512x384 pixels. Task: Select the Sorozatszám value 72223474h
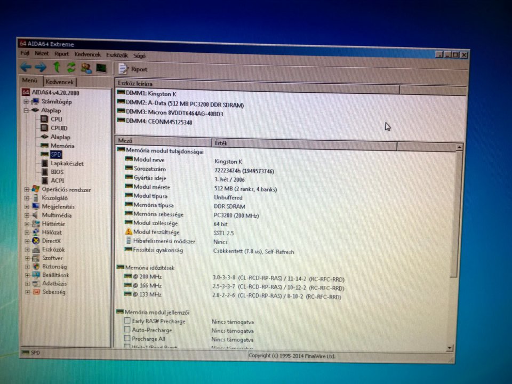coord(244,171)
